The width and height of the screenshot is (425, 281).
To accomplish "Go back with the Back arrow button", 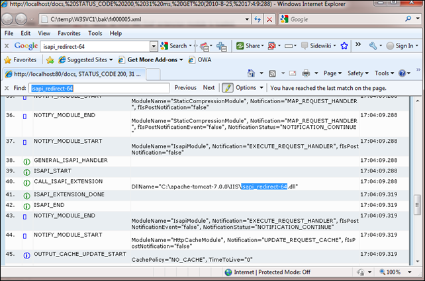I will [7, 19].
